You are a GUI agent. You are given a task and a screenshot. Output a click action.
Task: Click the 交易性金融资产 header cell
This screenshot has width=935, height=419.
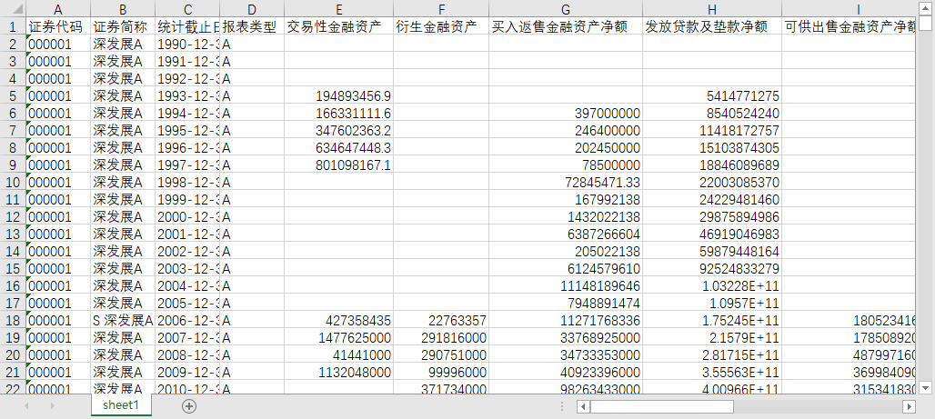coord(338,27)
